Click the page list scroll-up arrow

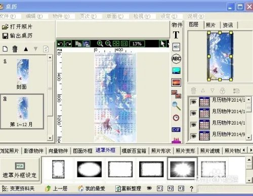point(50,58)
